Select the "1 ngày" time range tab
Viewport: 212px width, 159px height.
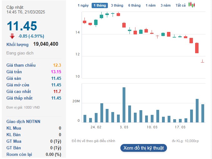click(83, 5)
